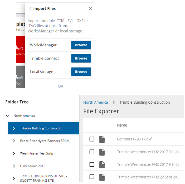Click breadcrumb chevron after North America
Image resolution: width=185 pixels, height=184 pixels.
click(x=114, y=102)
